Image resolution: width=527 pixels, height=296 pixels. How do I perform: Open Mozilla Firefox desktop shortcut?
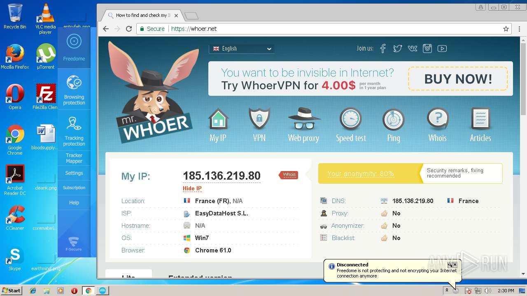(x=15, y=57)
